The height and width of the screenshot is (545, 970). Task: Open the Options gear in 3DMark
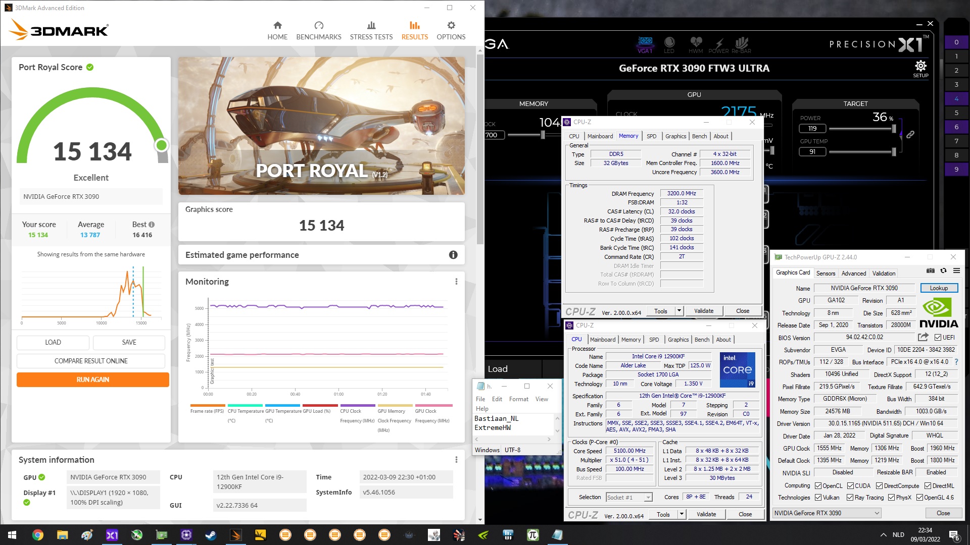(451, 31)
